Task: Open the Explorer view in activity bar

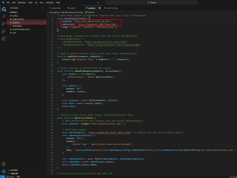Action: click(4, 9)
